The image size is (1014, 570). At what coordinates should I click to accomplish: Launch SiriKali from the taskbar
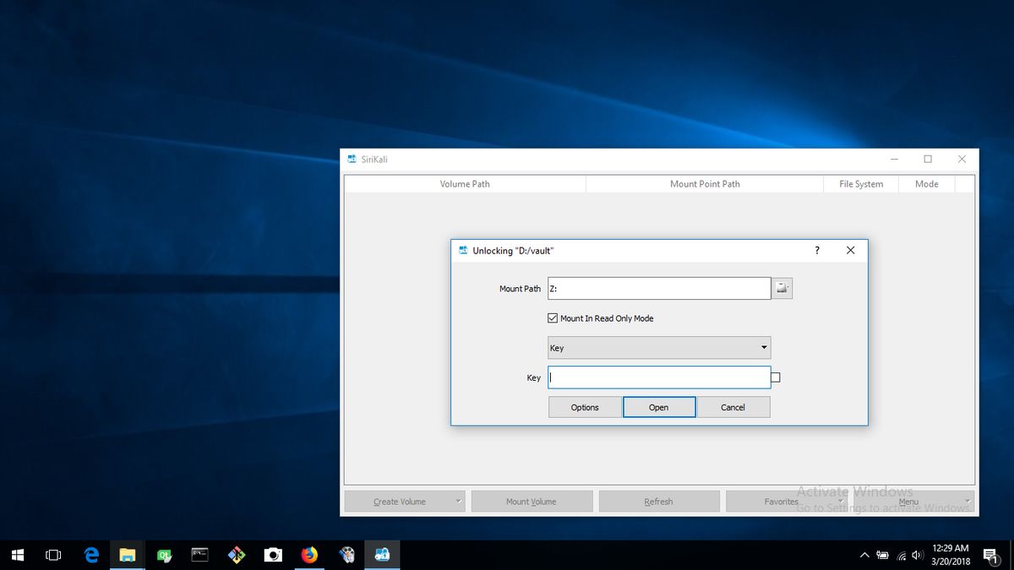382,555
